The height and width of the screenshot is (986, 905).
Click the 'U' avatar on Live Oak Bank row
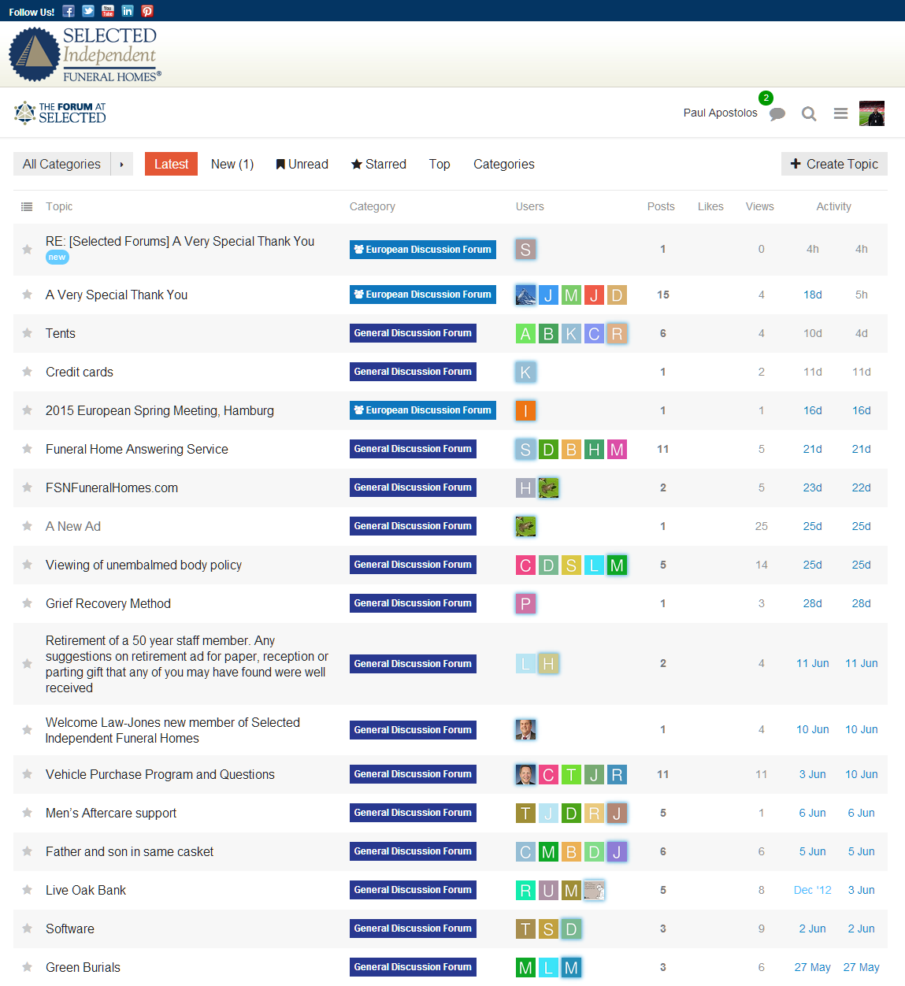pos(548,890)
